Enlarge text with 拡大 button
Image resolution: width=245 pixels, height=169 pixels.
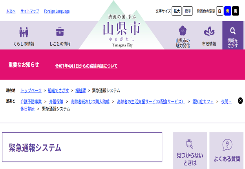(x=177, y=11)
